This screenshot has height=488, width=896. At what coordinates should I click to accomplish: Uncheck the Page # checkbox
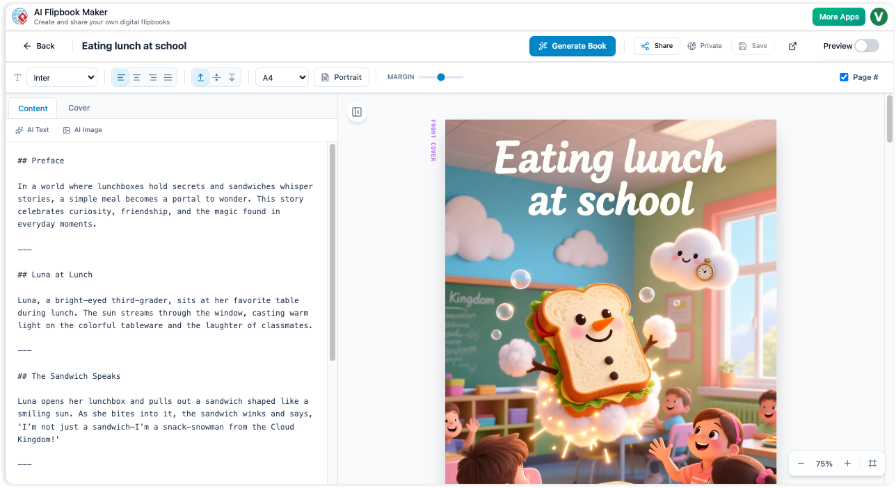(844, 77)
